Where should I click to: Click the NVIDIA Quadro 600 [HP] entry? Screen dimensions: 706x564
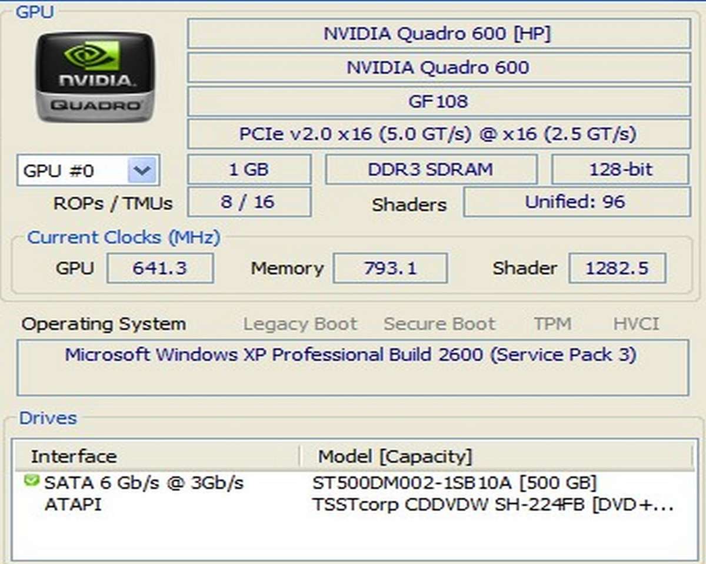[x=438, y=33]
